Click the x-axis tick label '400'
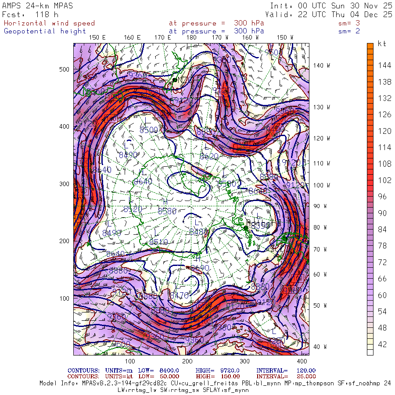 pos(302,361)
